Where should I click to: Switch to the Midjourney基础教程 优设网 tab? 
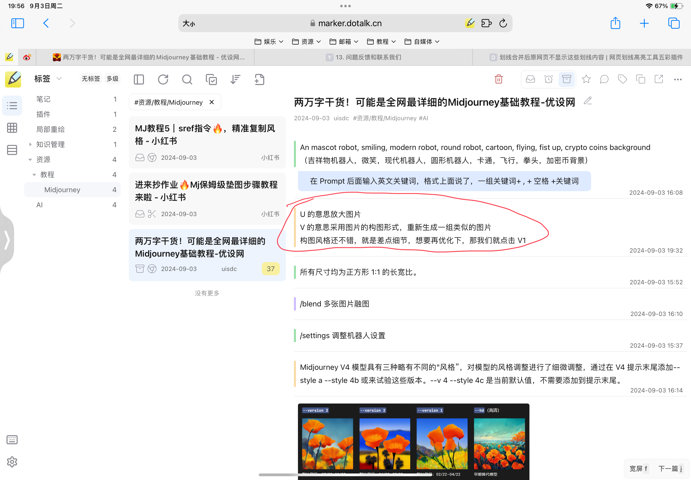(x=145, y=57)
